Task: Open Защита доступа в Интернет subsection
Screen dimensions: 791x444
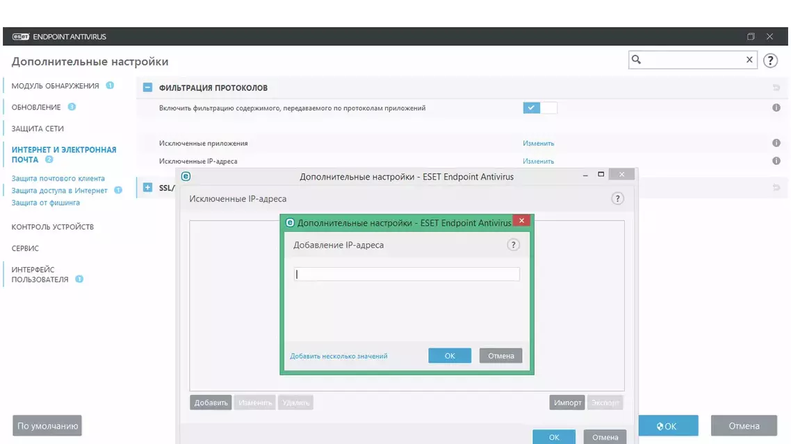Action: 60,190
